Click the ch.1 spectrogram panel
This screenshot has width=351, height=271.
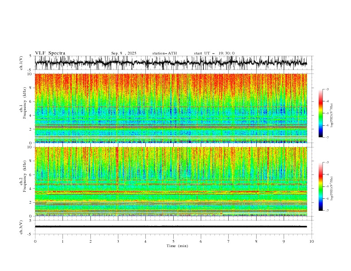[x=171, y=108]
